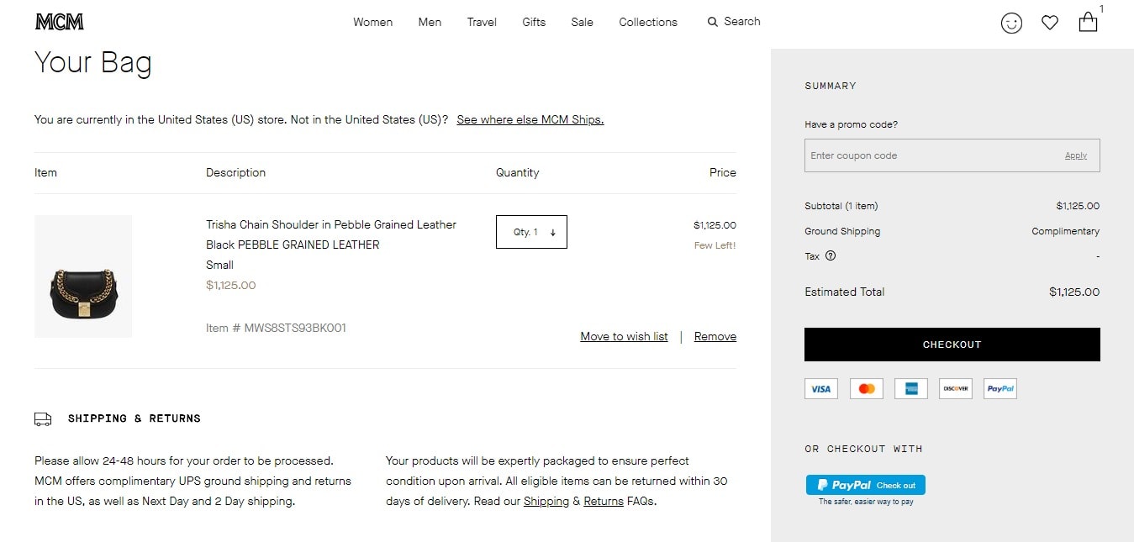Click the PayPal payment method icon
Viewport: 1134px width, 542px height.
coord(1000,388)
